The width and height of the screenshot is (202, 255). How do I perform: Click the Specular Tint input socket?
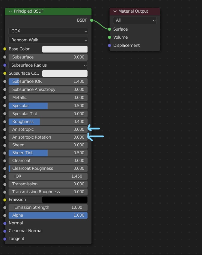[x=5, y=114]
